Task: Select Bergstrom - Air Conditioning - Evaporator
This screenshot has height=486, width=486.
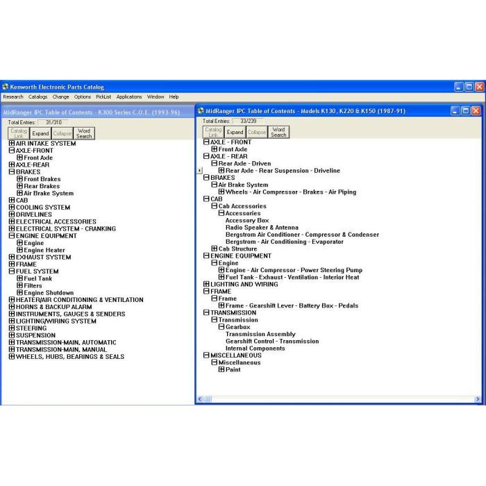Action: (284, 242)
